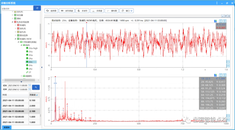Viewport: 235px width, 130px height.
Task: Open the kebab menu in the title bar
Action: coord(217,3)
